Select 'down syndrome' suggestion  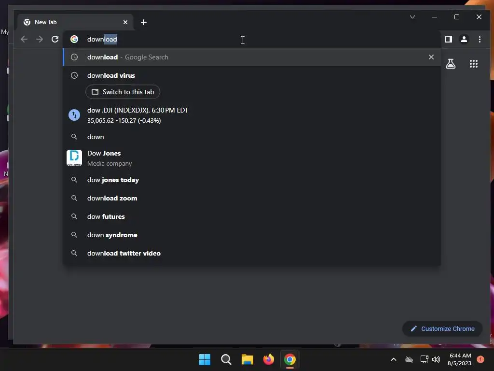[252, 235]
